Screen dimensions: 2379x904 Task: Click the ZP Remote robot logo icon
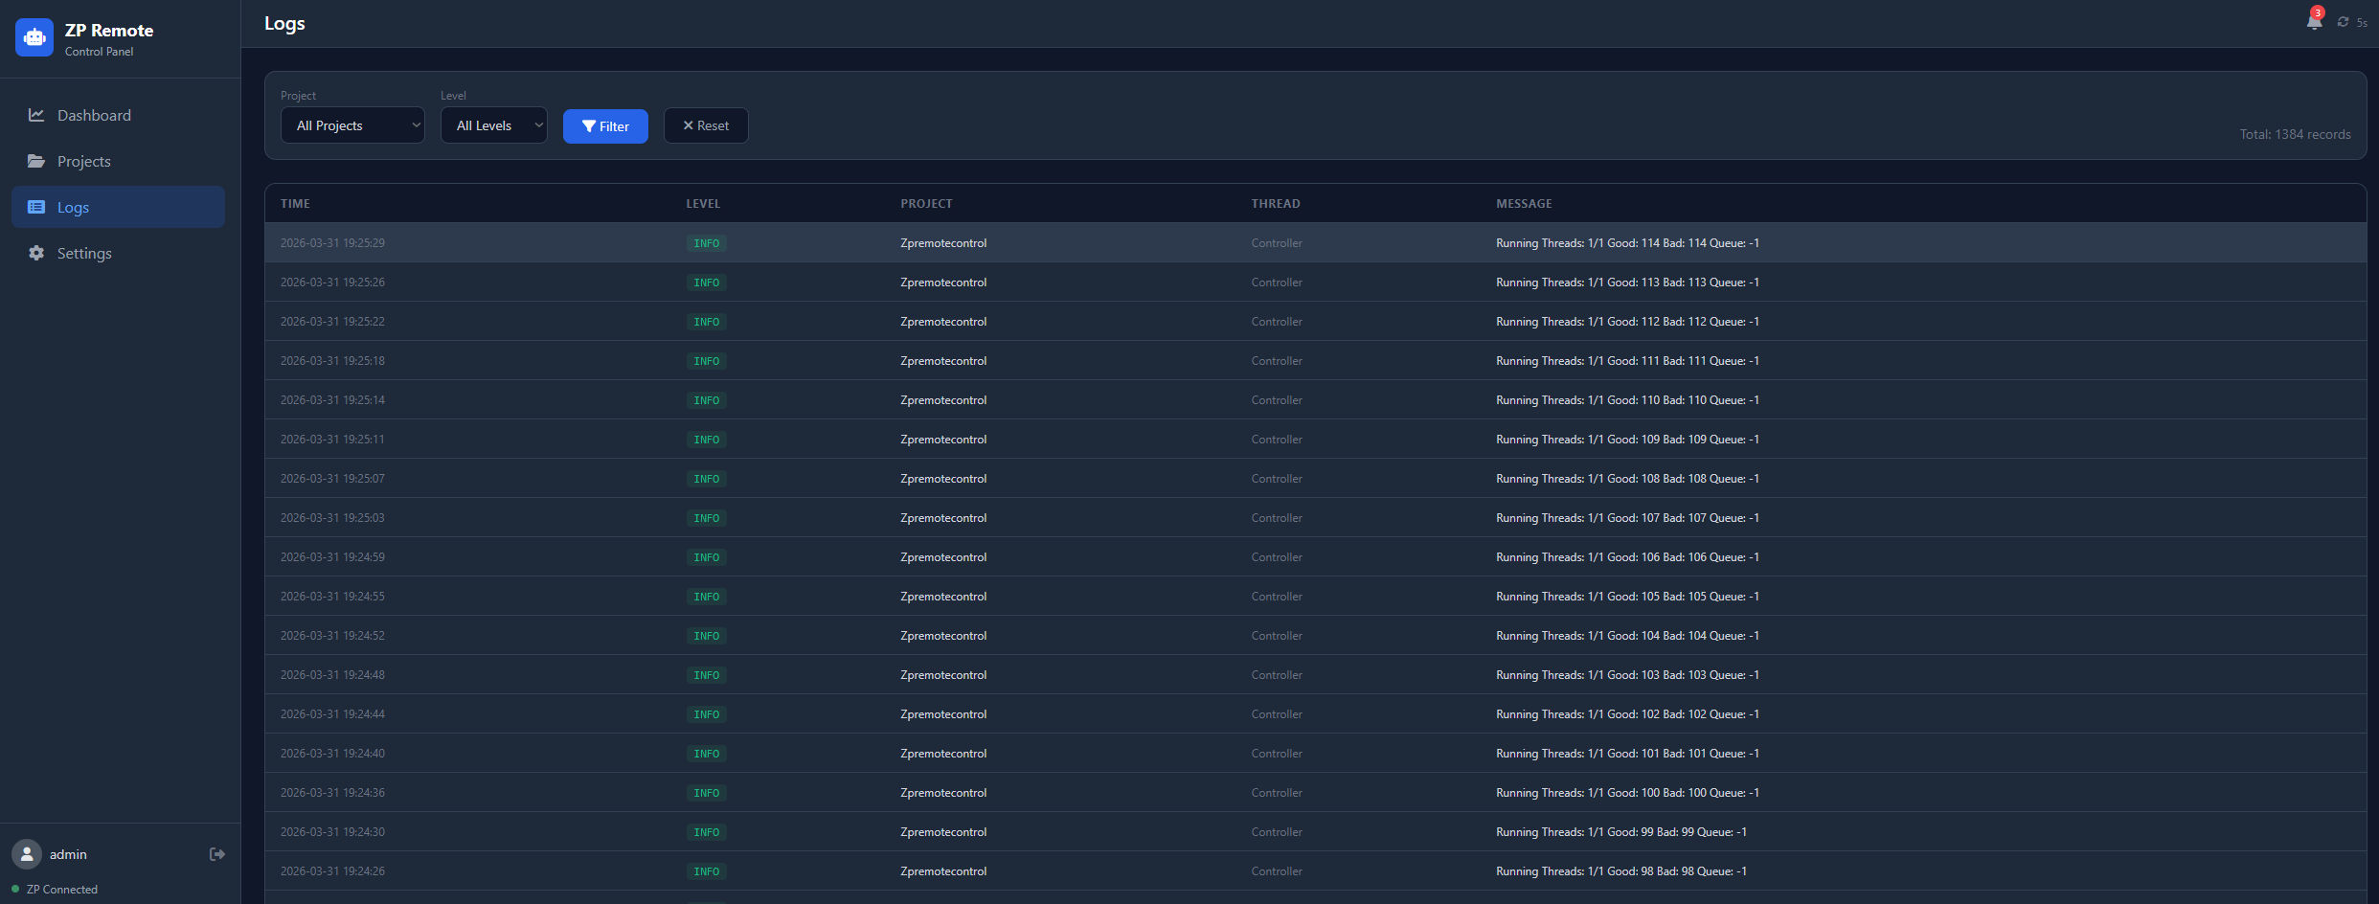pos(34,37)
